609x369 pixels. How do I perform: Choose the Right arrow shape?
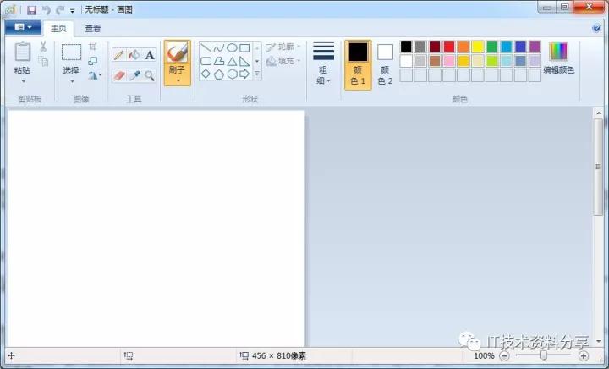(244, 74)
